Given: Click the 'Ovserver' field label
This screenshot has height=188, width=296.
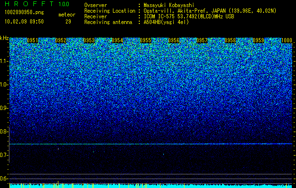Looking at the screenshot, I should [96, 5].
